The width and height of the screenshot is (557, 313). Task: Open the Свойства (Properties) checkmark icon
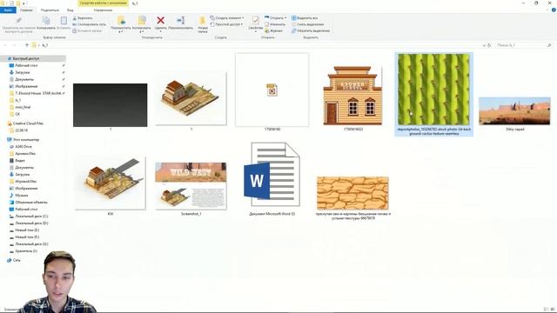tap(255, 21)
